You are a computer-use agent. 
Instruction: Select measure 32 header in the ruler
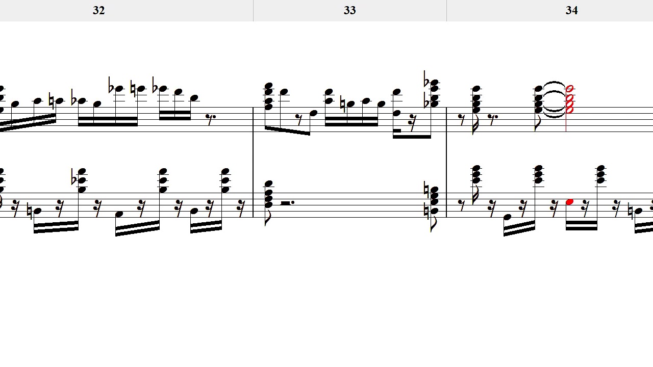98,10
